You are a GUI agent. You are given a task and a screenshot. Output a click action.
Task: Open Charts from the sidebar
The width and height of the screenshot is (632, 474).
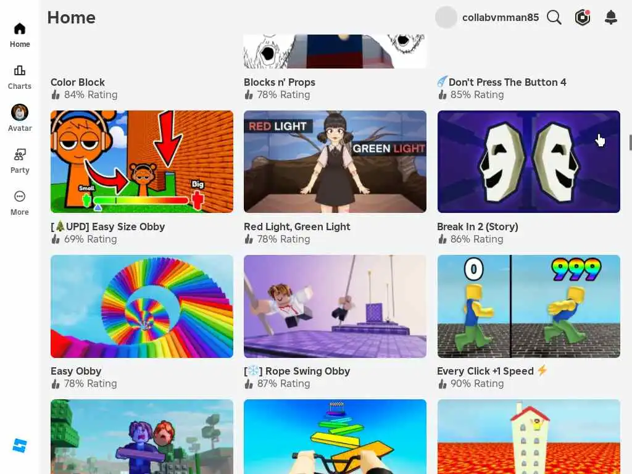(x=20, y=77)
